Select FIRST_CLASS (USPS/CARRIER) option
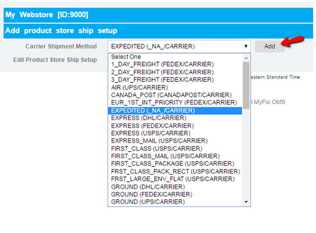 (175, 149)
